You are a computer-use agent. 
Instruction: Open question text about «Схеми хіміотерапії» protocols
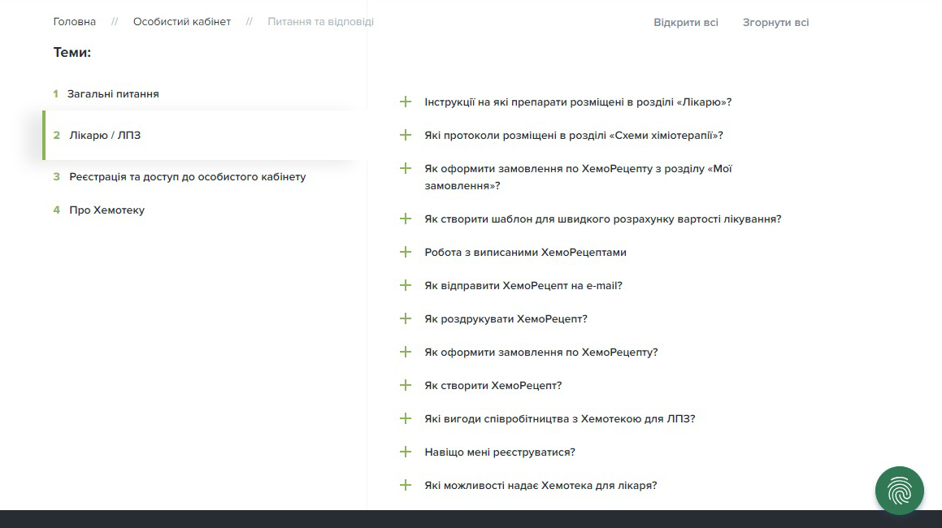pyautogui.click(x=574, y=136)
